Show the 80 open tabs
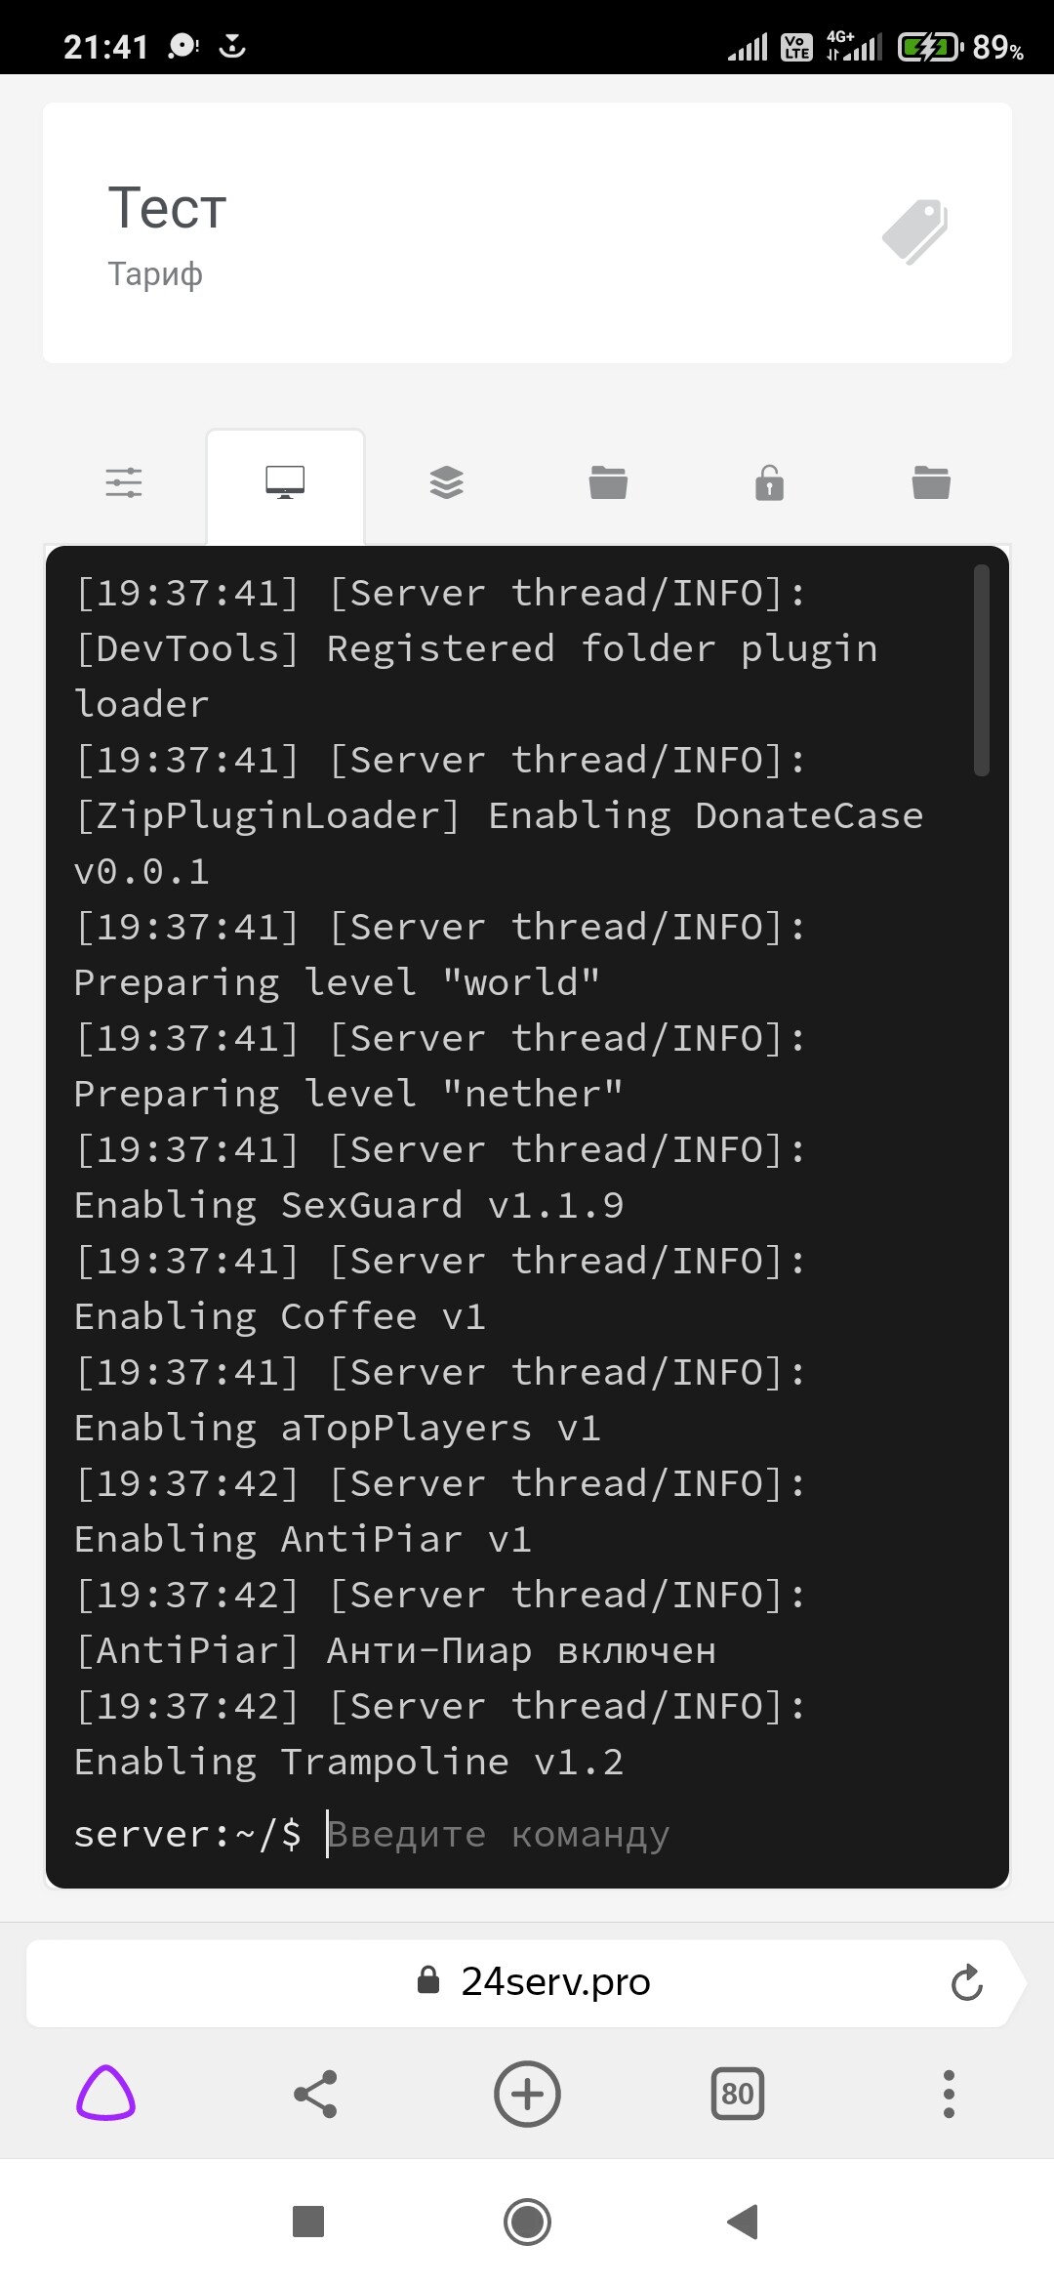This screenshot has height=2285, width=1054. pos(738,2094)
